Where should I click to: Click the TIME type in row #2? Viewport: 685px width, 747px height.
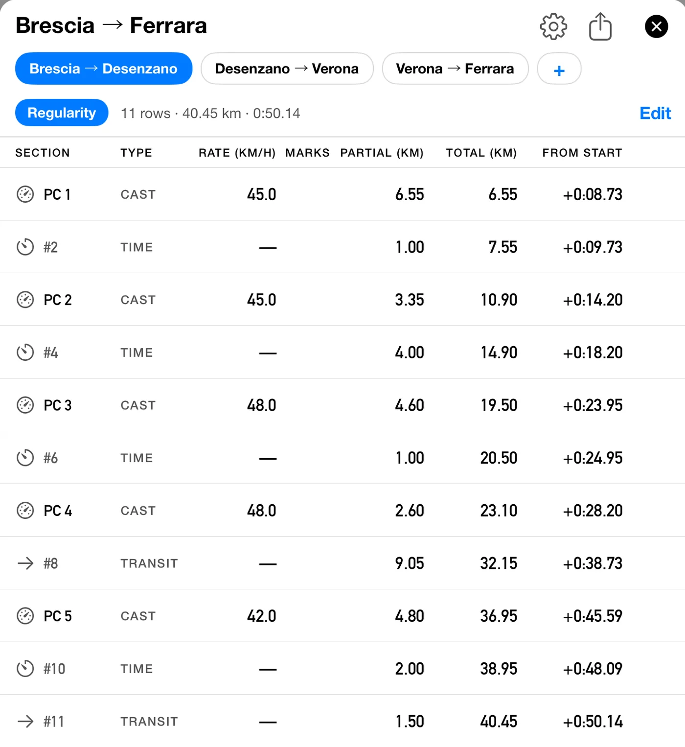tap(137, 247)
